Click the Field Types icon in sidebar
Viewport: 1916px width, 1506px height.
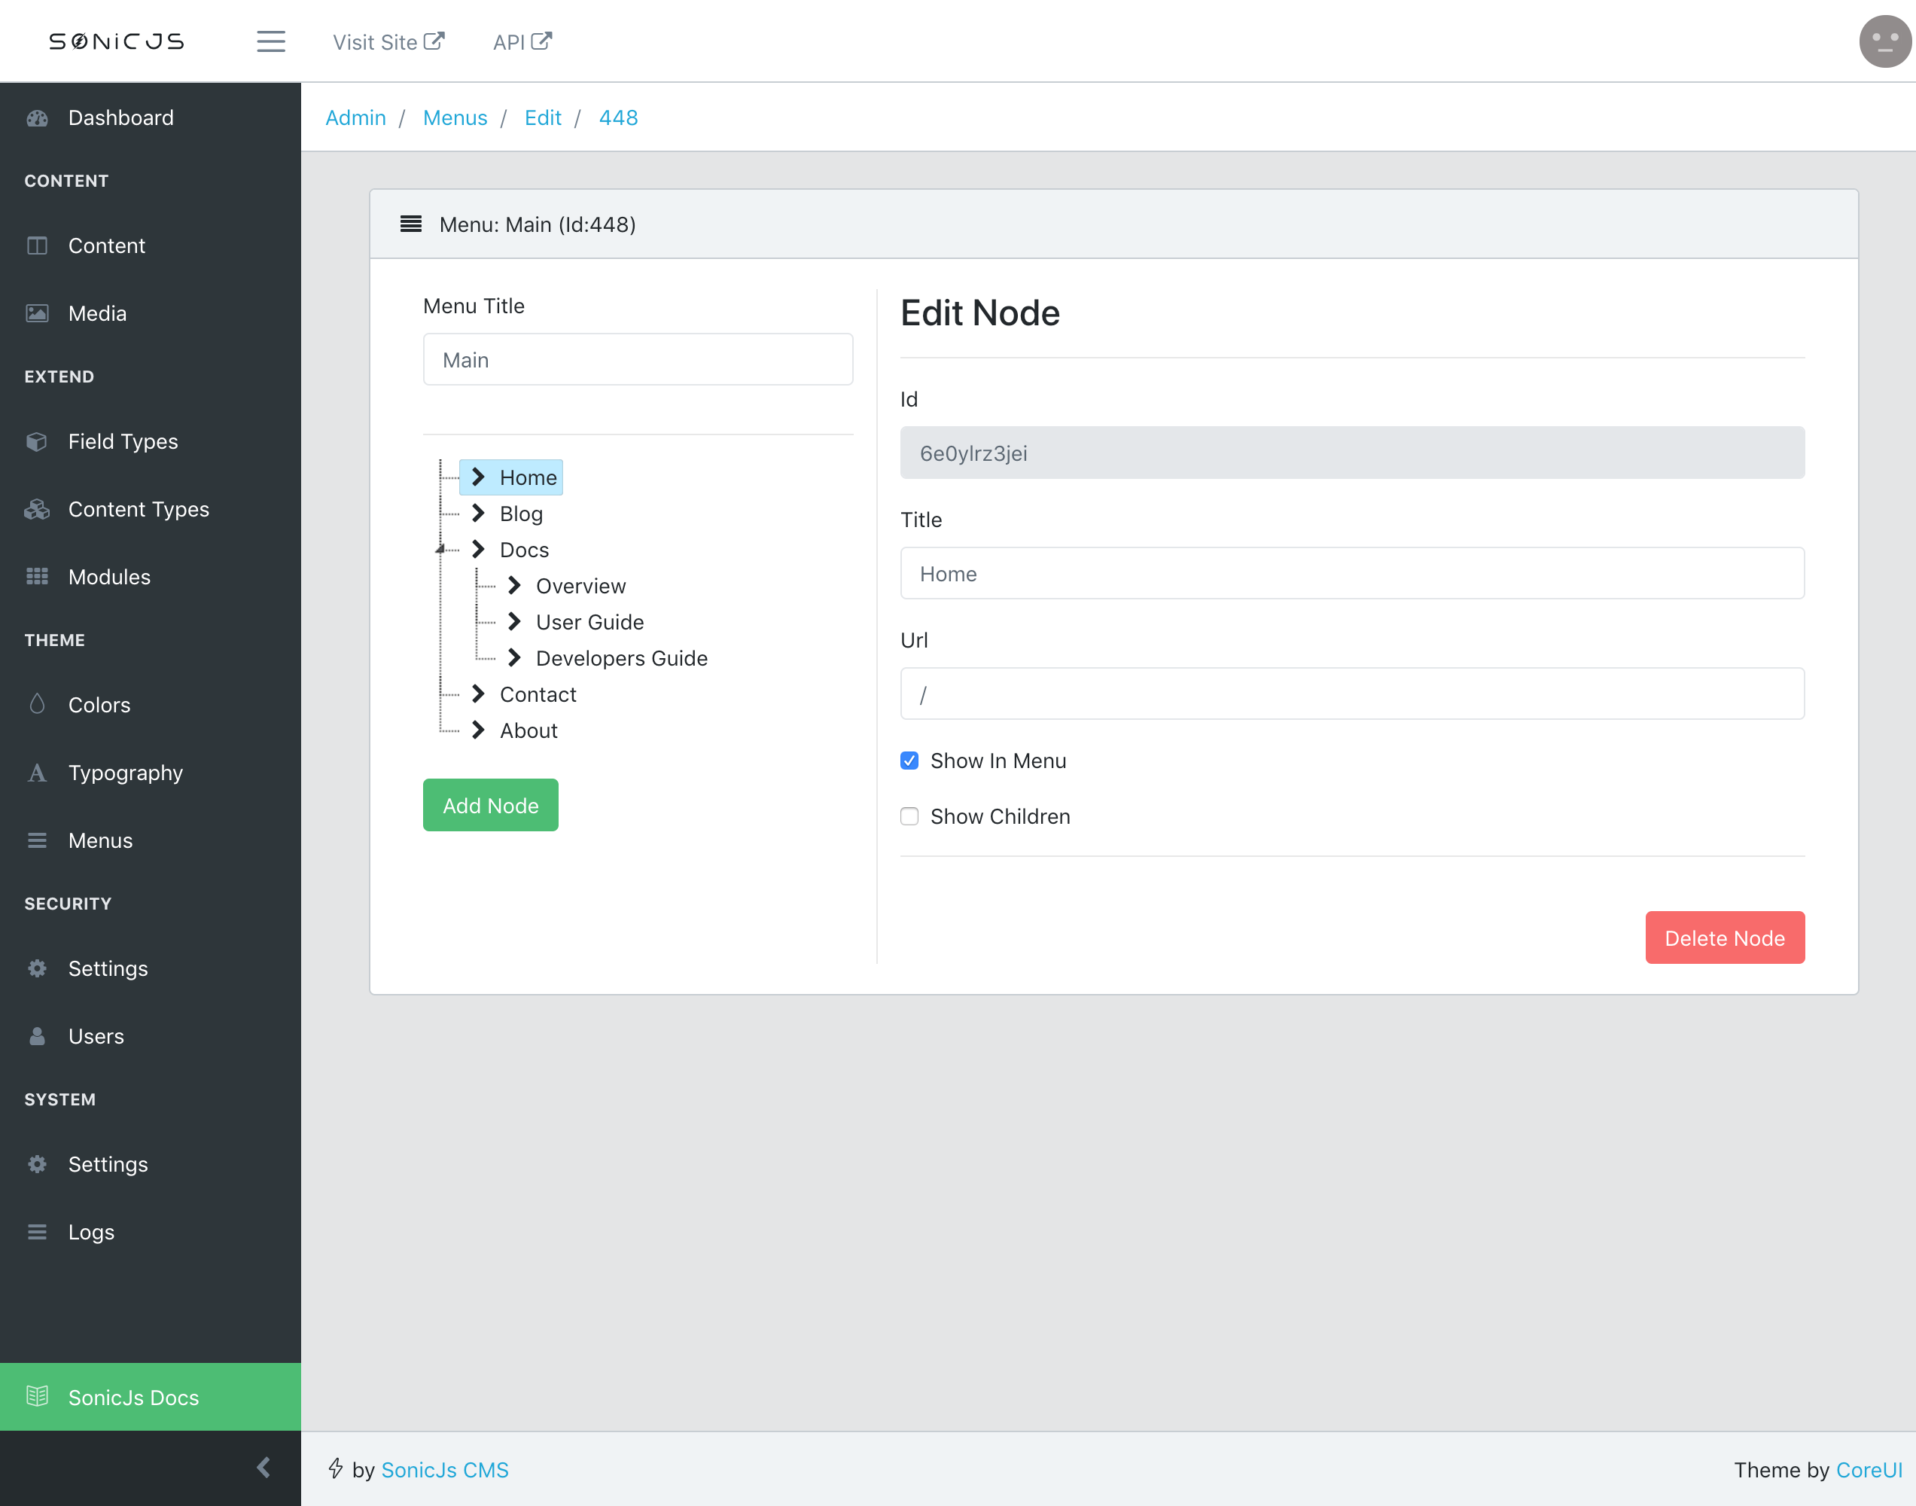[x=38, y=442]
